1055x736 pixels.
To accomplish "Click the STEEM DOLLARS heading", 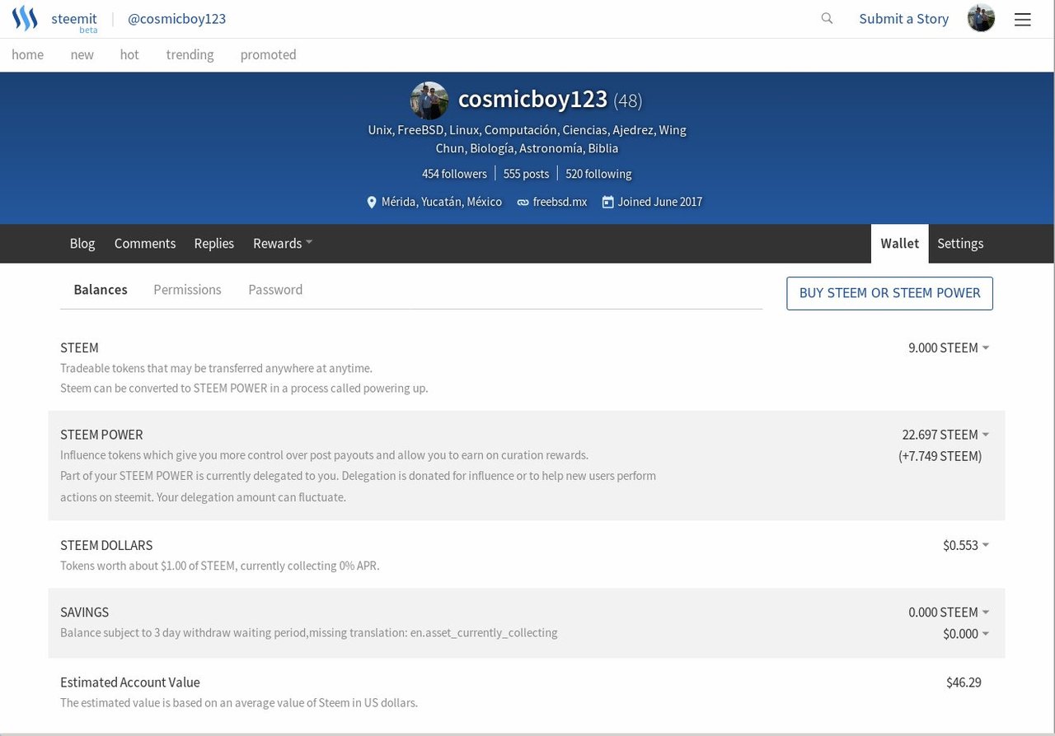I will (x=106, y=545).
